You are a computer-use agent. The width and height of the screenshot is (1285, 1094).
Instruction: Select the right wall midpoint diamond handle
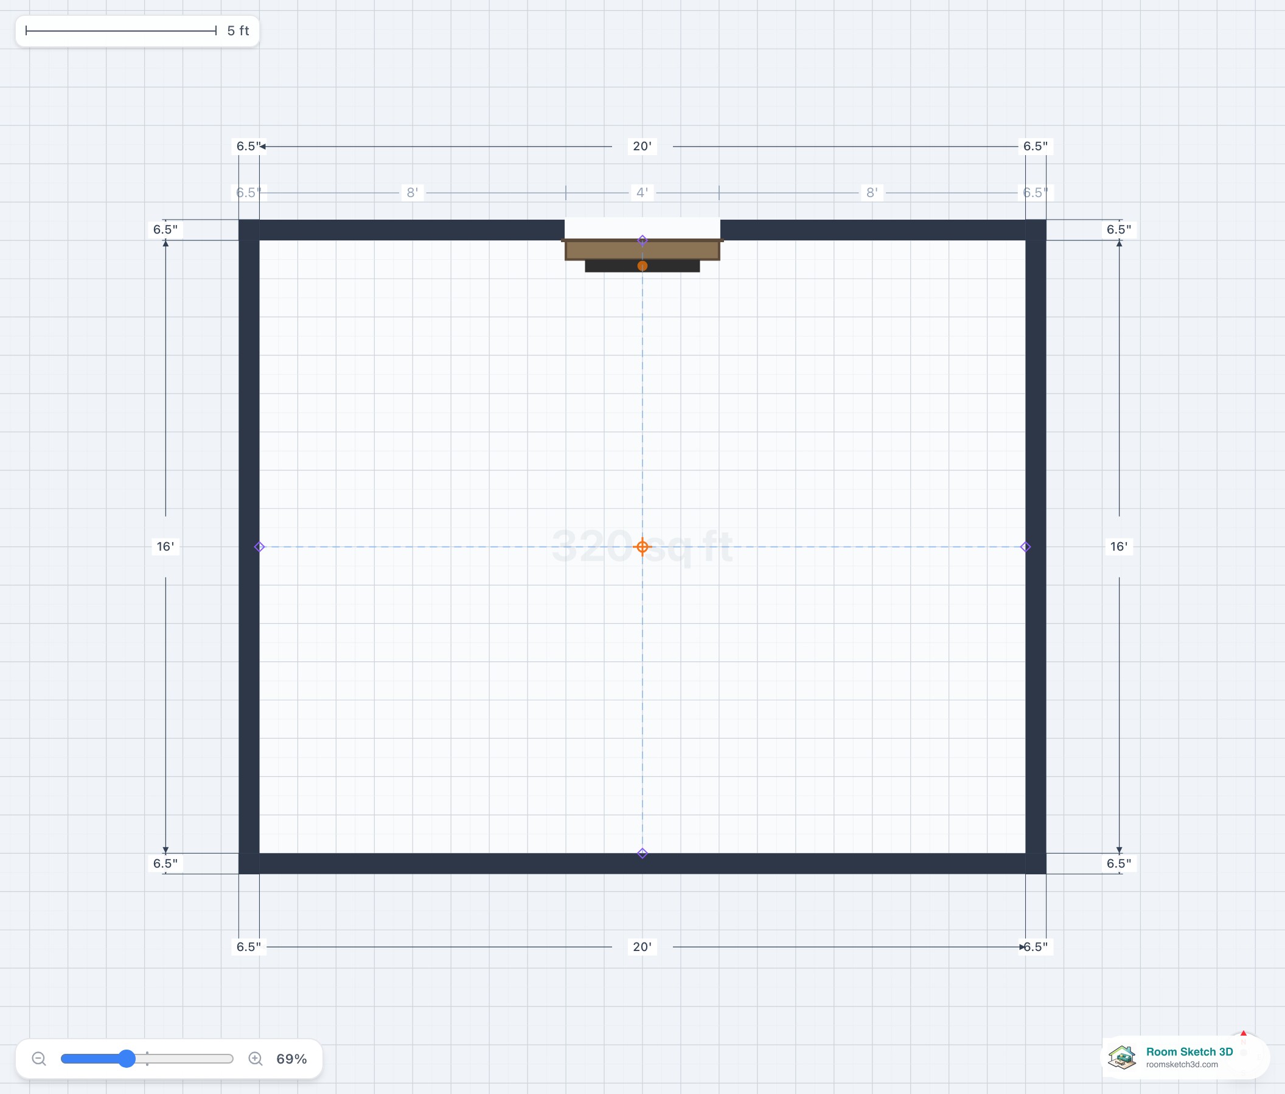pyautogui.click(x=1026, y=546)
